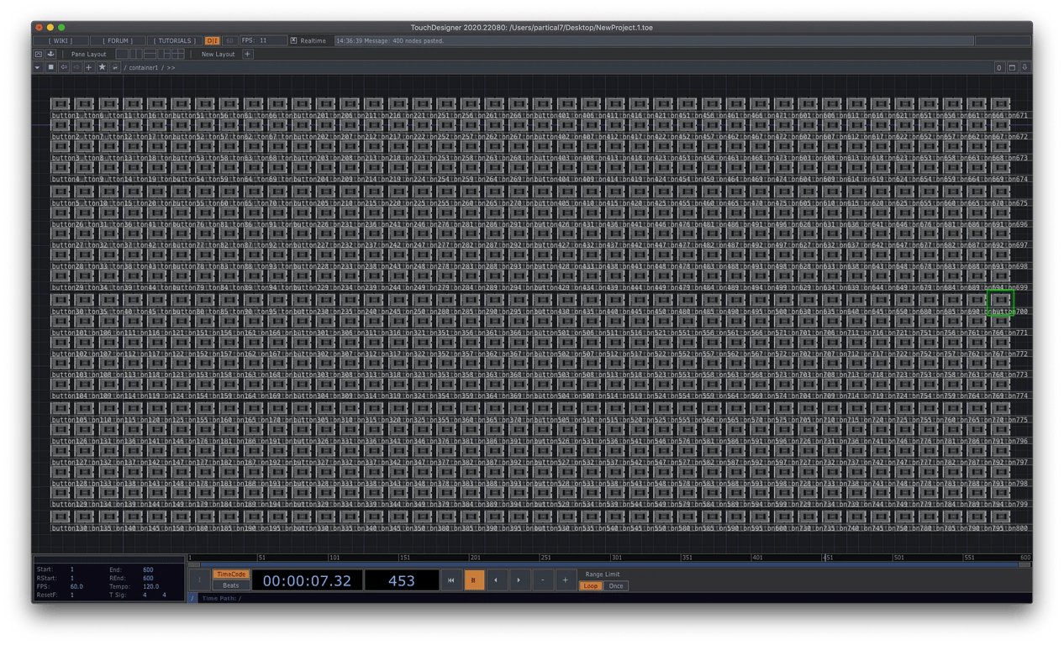The image size is (1064, 645).
Task: Click the pane's down-arrow icon
Action: tap(1024, 67)
